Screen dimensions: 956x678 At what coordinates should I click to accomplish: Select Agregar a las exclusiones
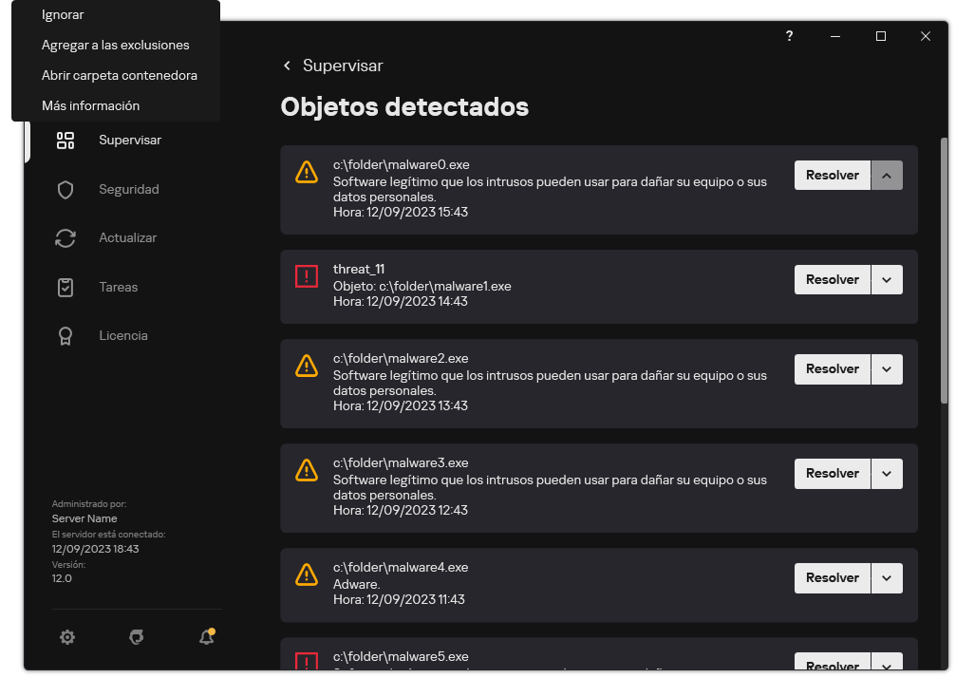tap(115, 45)
